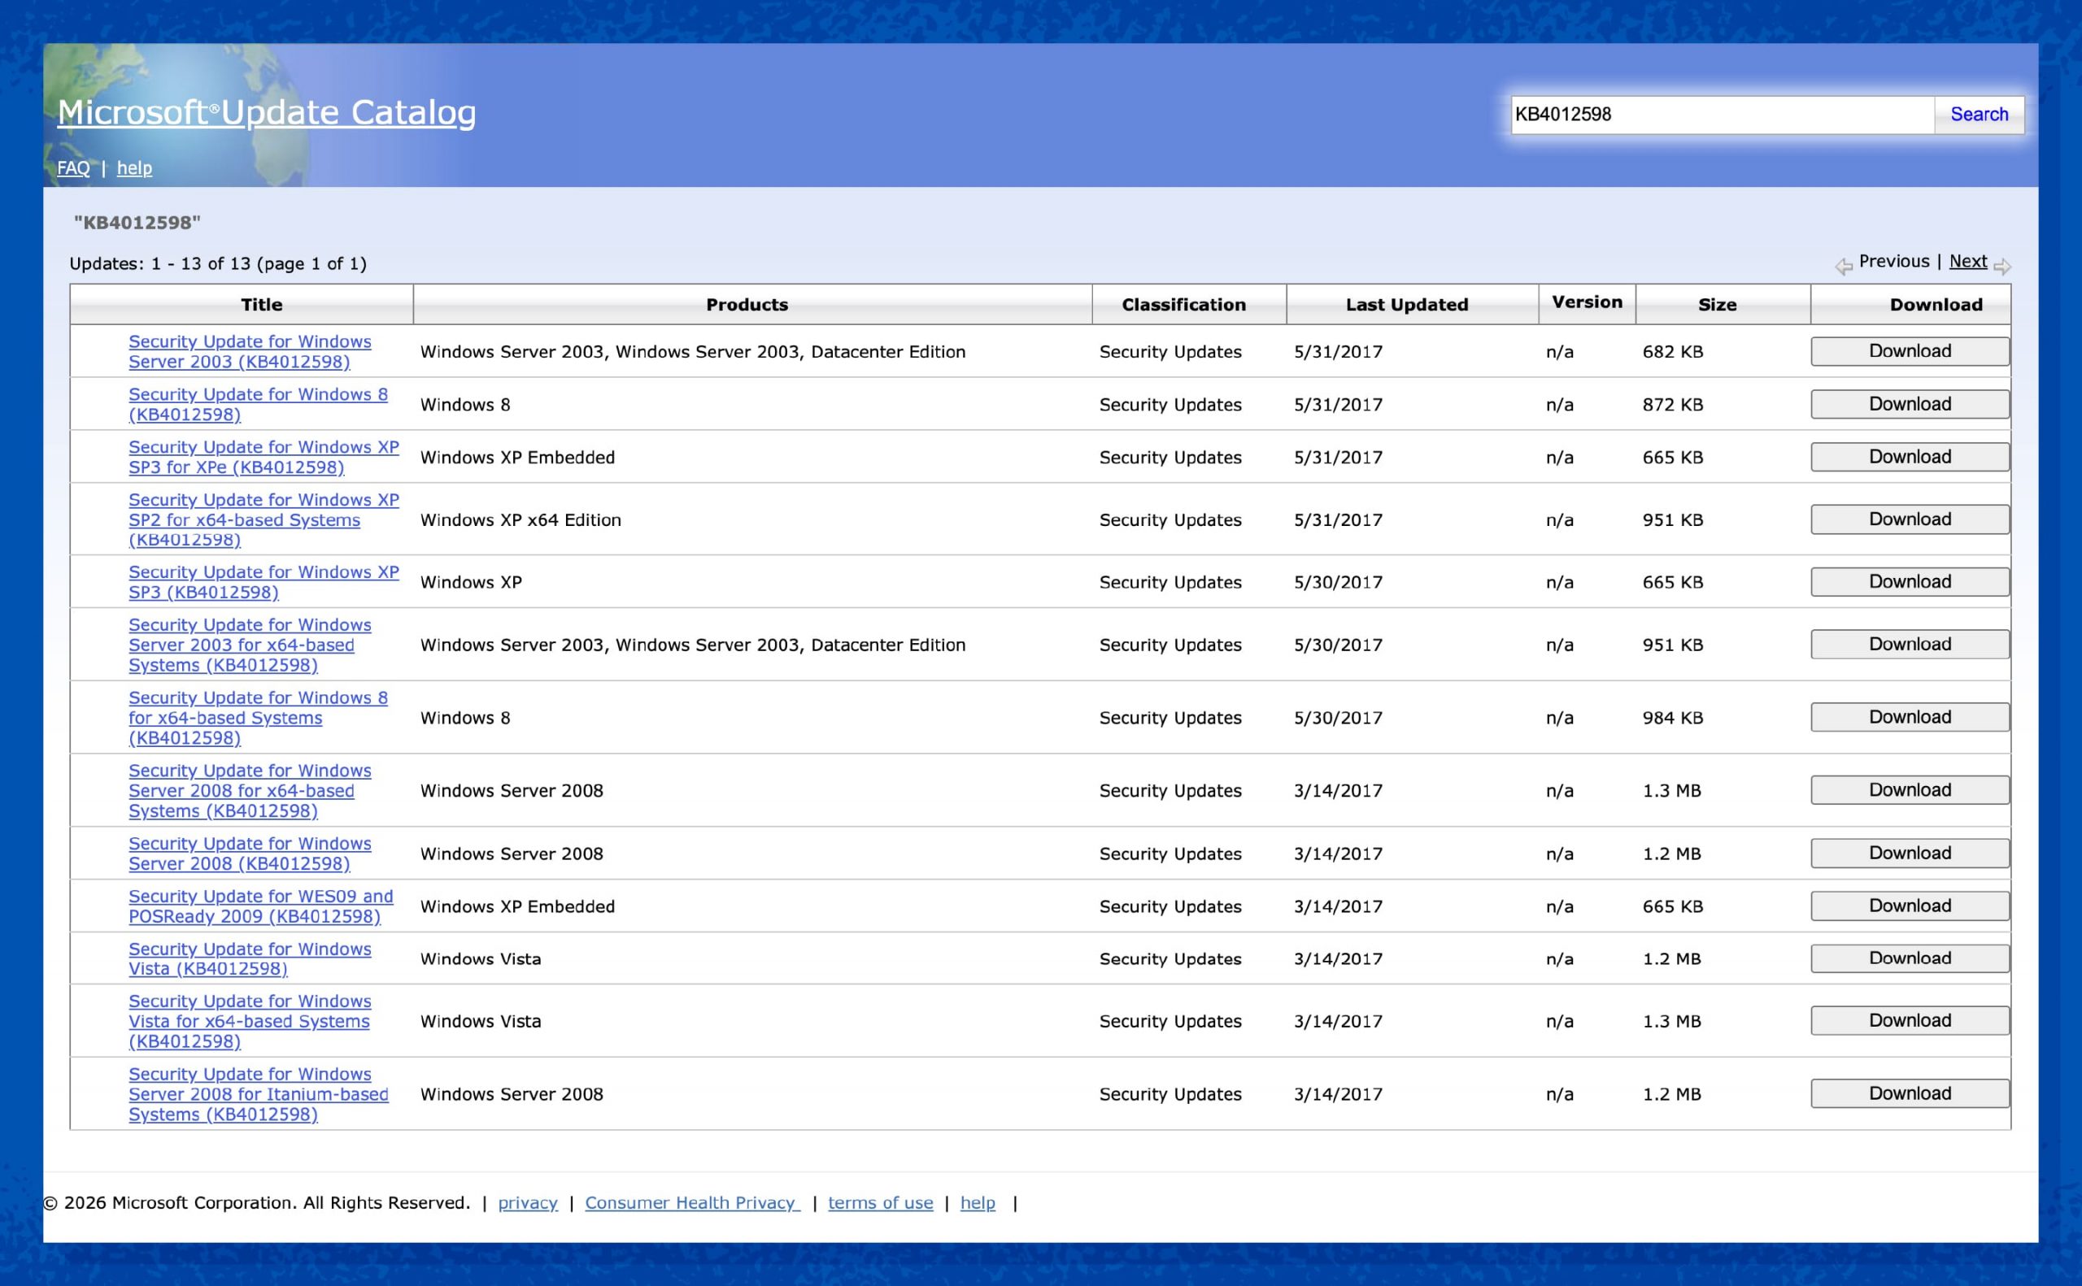
Task: Click the Next pagination link
Action: [x=1968, y=260]
